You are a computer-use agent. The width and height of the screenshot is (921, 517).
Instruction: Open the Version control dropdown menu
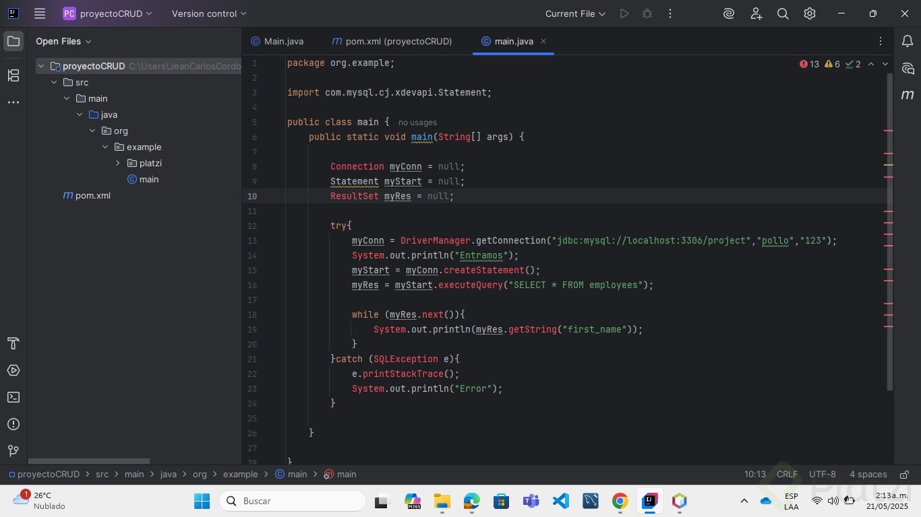tap(209, 13)
